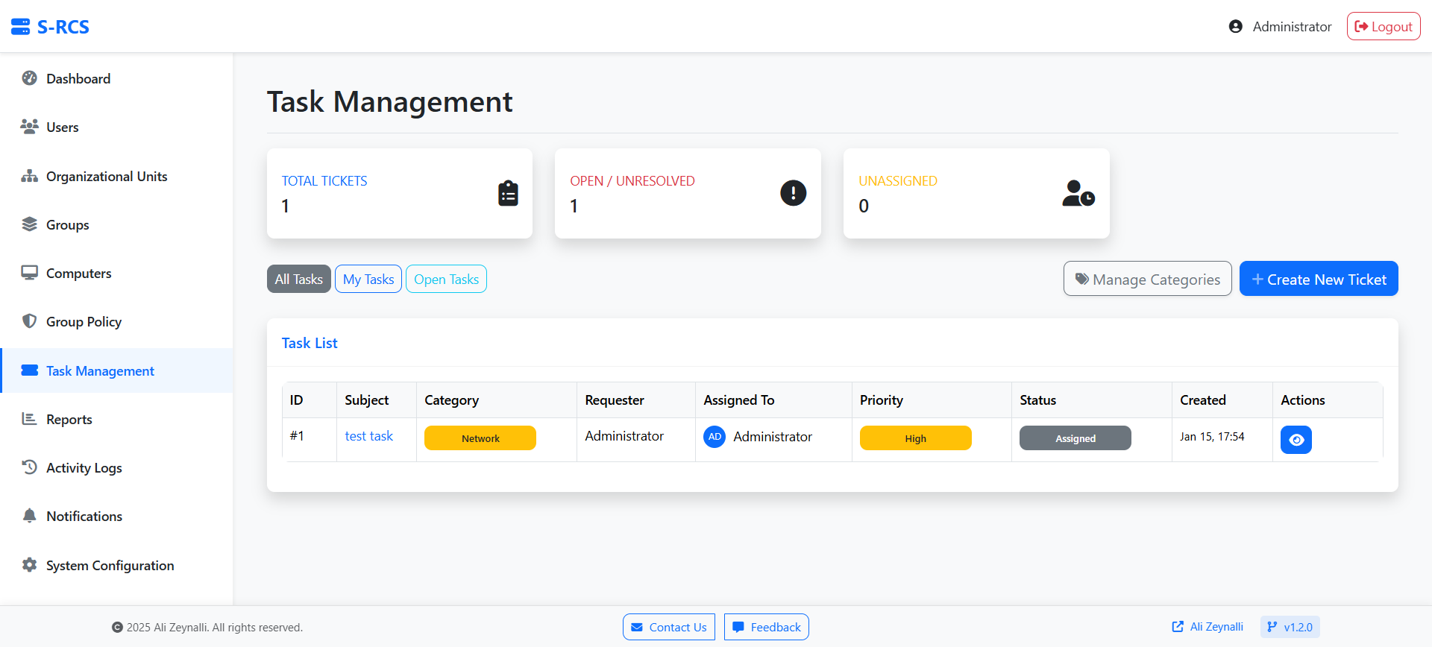Open the Groups page

116,224
